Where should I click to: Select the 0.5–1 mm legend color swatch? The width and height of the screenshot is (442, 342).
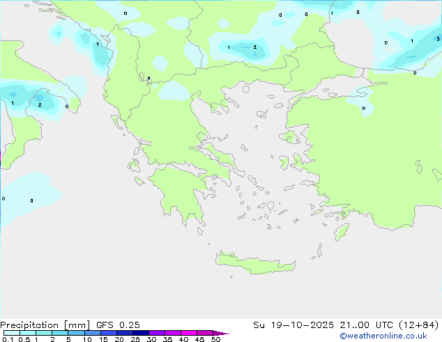pyautogui.click(x=28, y=333)
